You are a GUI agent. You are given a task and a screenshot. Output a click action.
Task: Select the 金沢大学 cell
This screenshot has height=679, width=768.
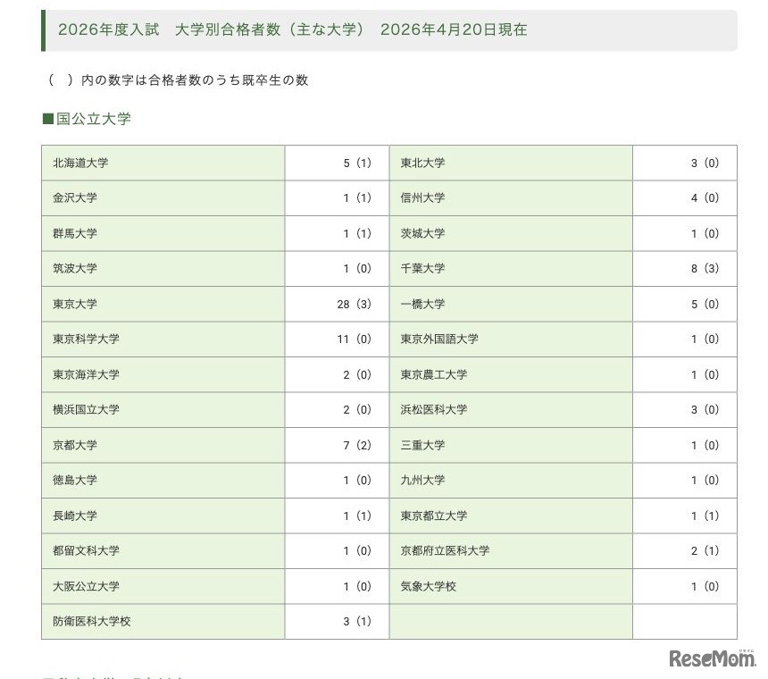click(163, 198)
